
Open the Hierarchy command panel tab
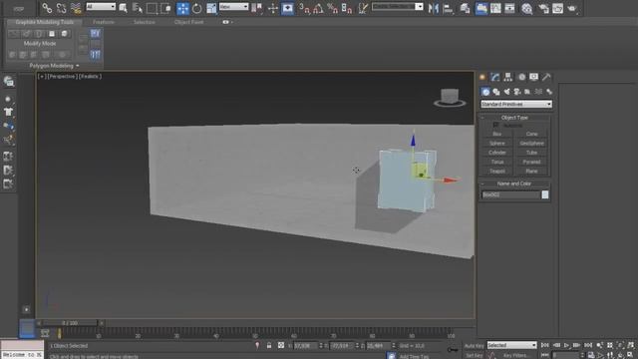(507, 77)
